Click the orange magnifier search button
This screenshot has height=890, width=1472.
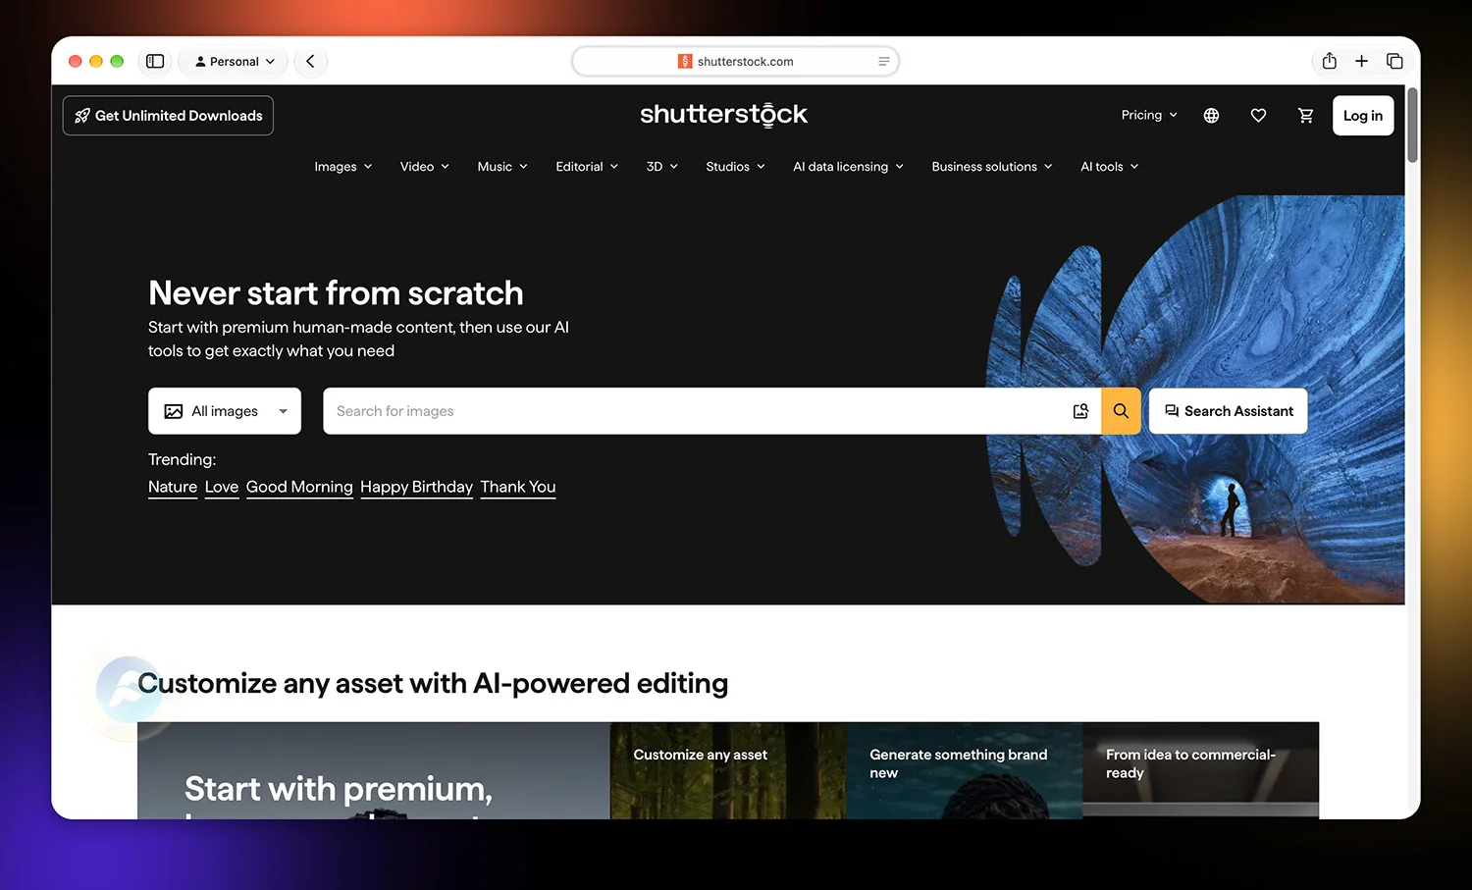1121,411
